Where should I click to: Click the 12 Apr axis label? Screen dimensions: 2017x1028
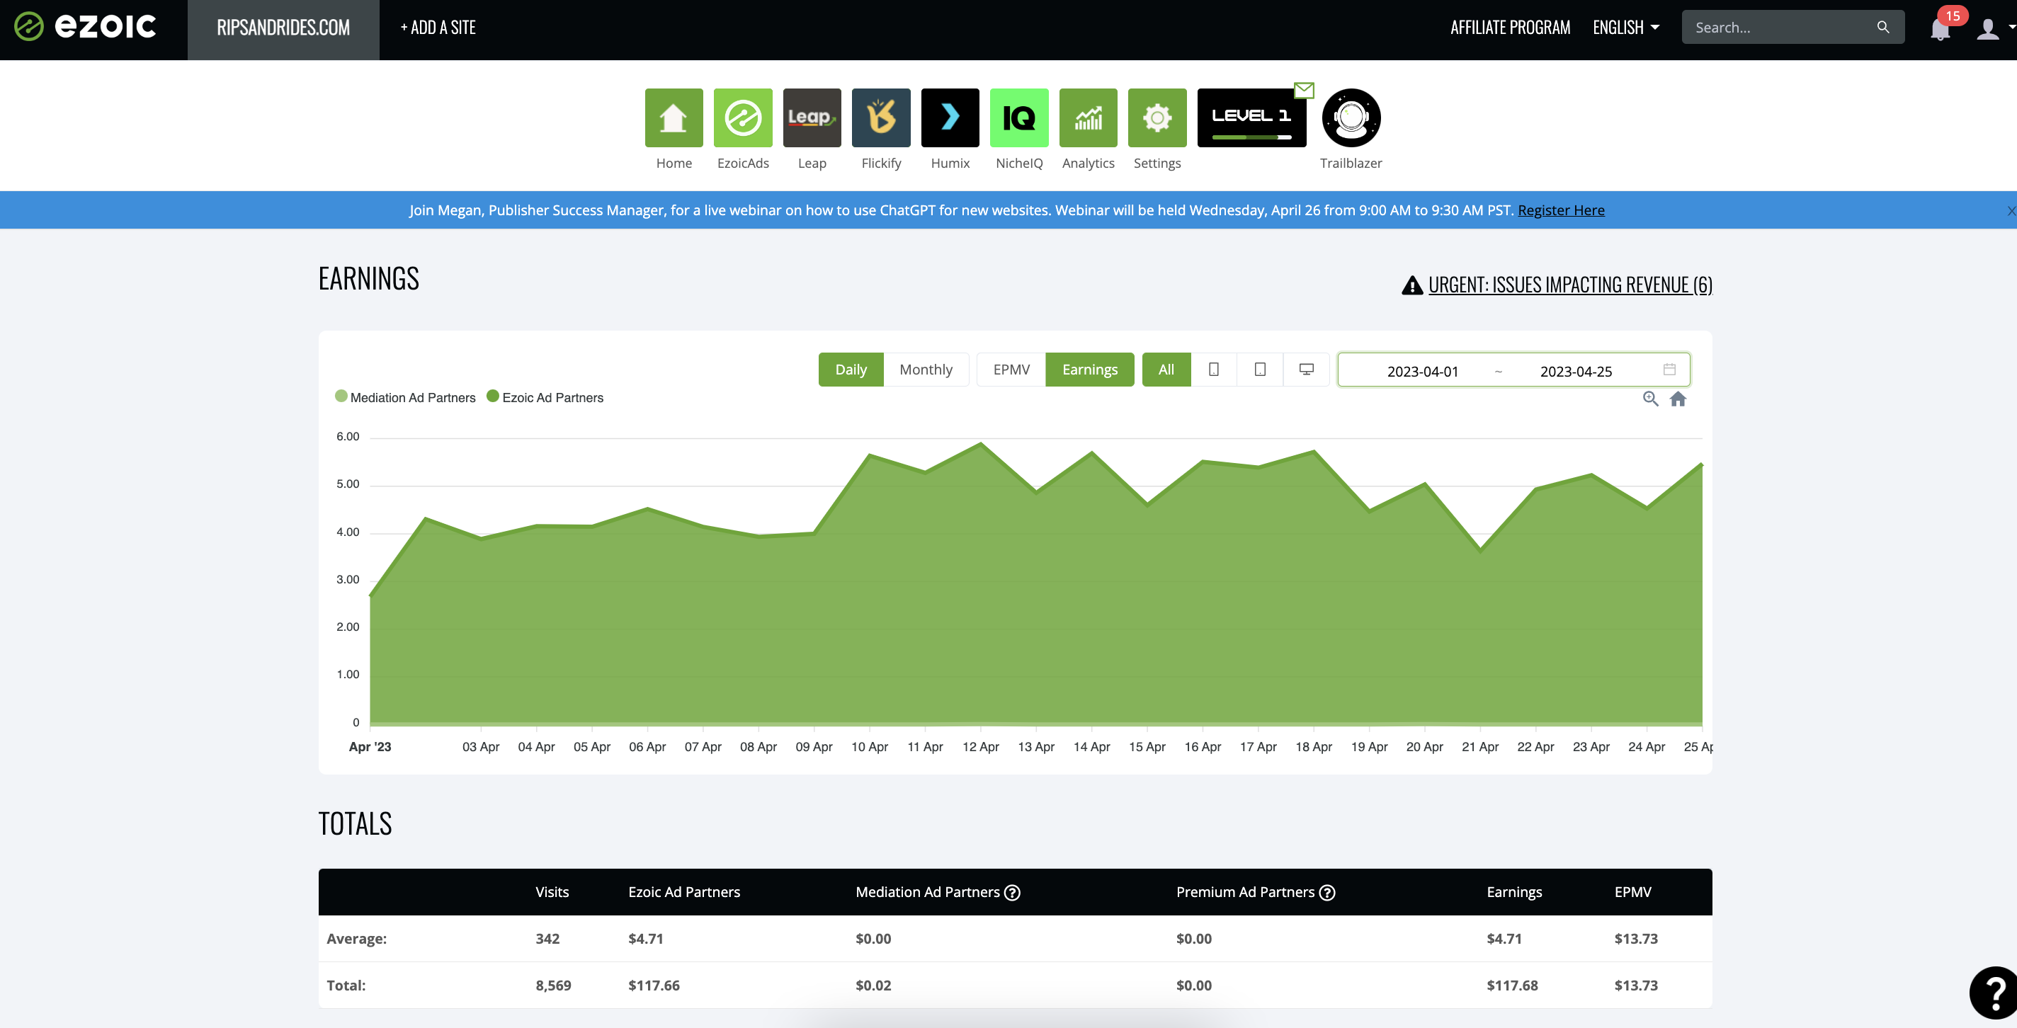pyautogui.click(x=980, y=747)
